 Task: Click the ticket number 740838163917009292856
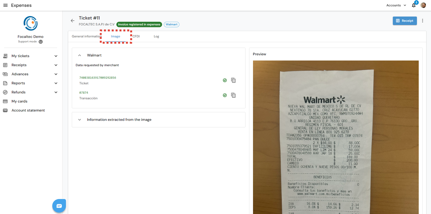point(98,78)
